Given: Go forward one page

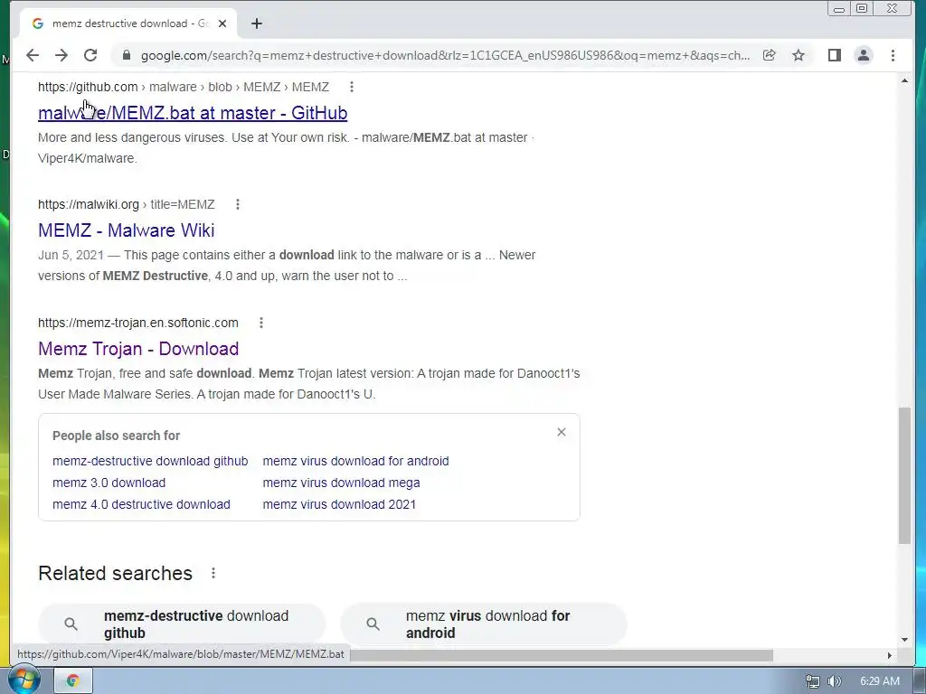Looking at the screenshot, I should coord(61,55).
